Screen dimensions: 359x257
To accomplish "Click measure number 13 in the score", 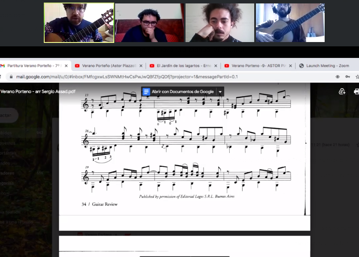I will coord(87,95).
